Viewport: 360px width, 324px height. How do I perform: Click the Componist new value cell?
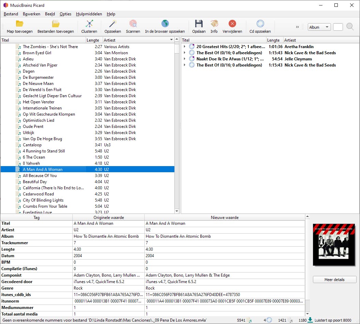coord(225,275)
